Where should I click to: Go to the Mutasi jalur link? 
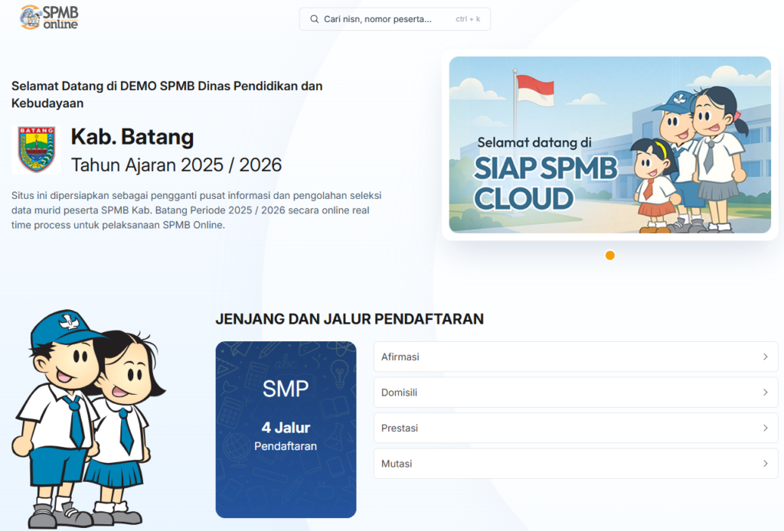click(x=567, y=464)
